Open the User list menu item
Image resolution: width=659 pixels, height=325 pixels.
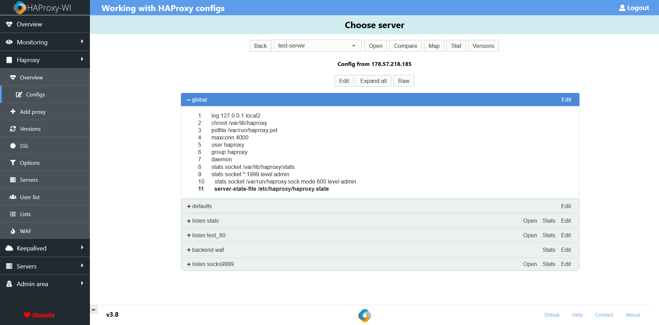point(45,197)
